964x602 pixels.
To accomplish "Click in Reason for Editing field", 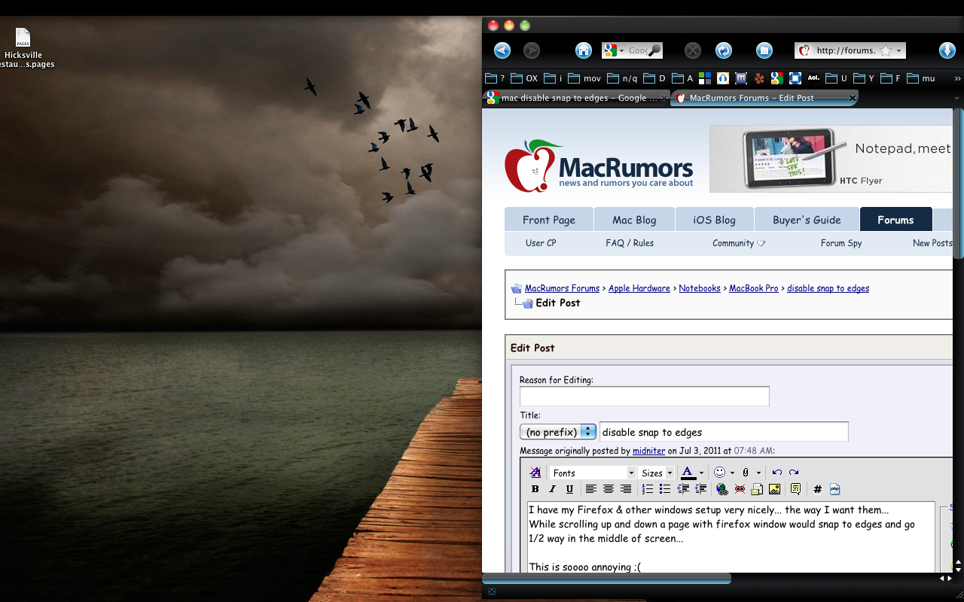I will click(645, 396).
